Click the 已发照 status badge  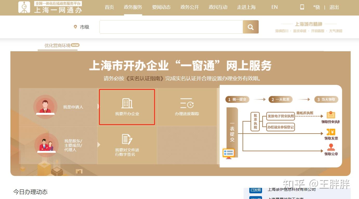coord(256,190)
